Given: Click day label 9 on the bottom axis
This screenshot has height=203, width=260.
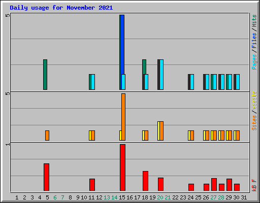Looking at the screenshot, I should click(x=78, y=197).
